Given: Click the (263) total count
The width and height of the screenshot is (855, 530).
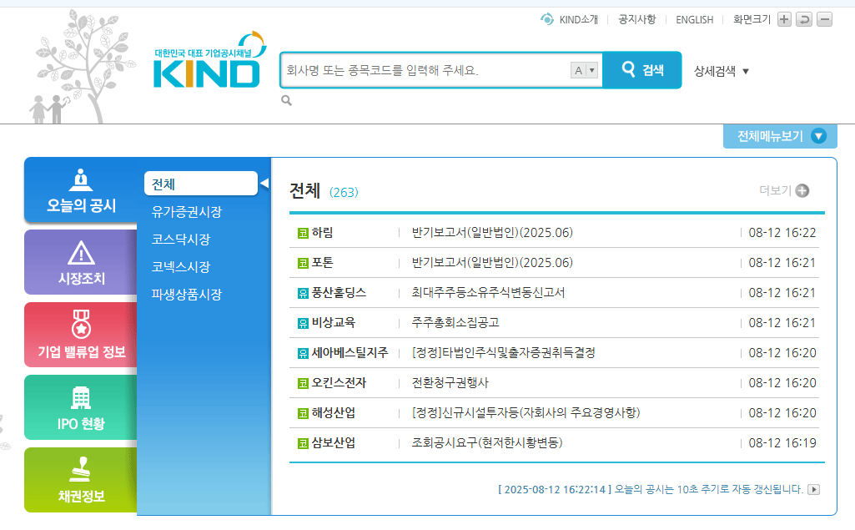Looking at the screenshot, I should 344,192.
